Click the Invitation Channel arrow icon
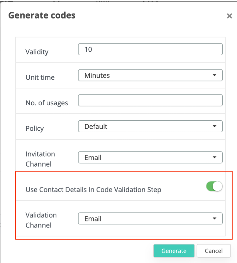This screenshot has width=237, height=263. tap(215, 157)
